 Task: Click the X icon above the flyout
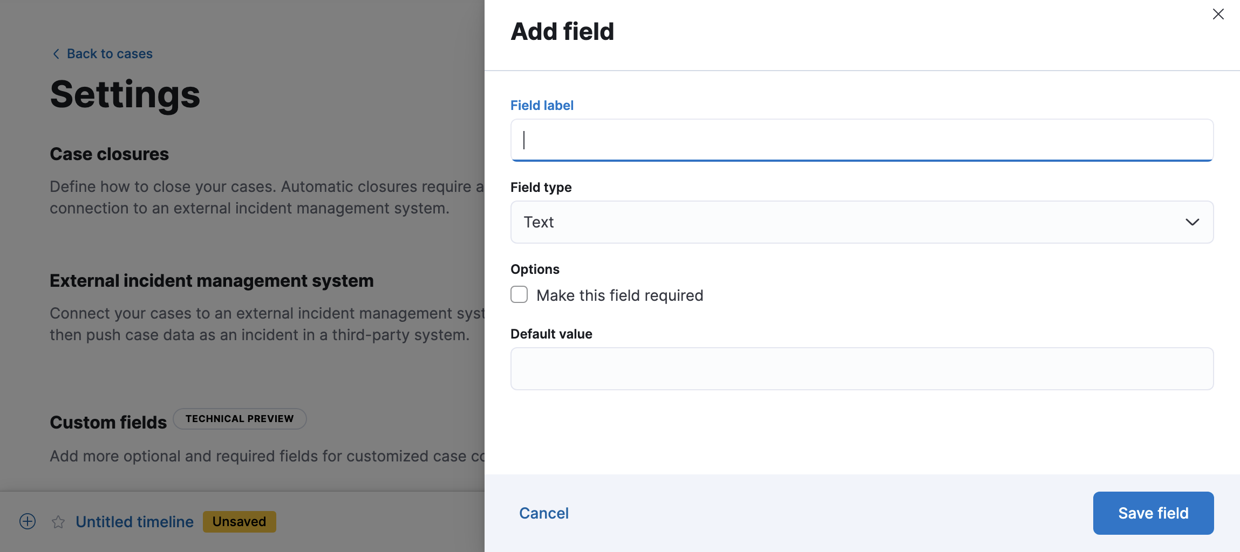coord(1218,14)
